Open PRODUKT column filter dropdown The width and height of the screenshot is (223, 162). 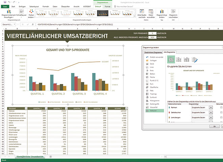pos(26,108)
